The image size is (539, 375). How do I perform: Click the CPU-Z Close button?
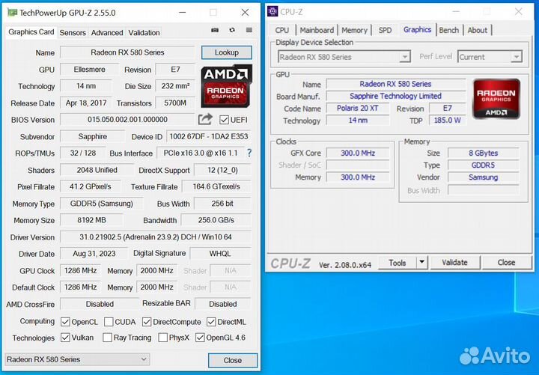(x=506, y=263)
